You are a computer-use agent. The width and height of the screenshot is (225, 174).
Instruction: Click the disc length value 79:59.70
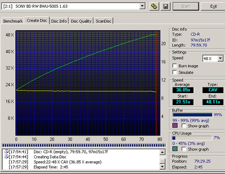coord(199,45)
